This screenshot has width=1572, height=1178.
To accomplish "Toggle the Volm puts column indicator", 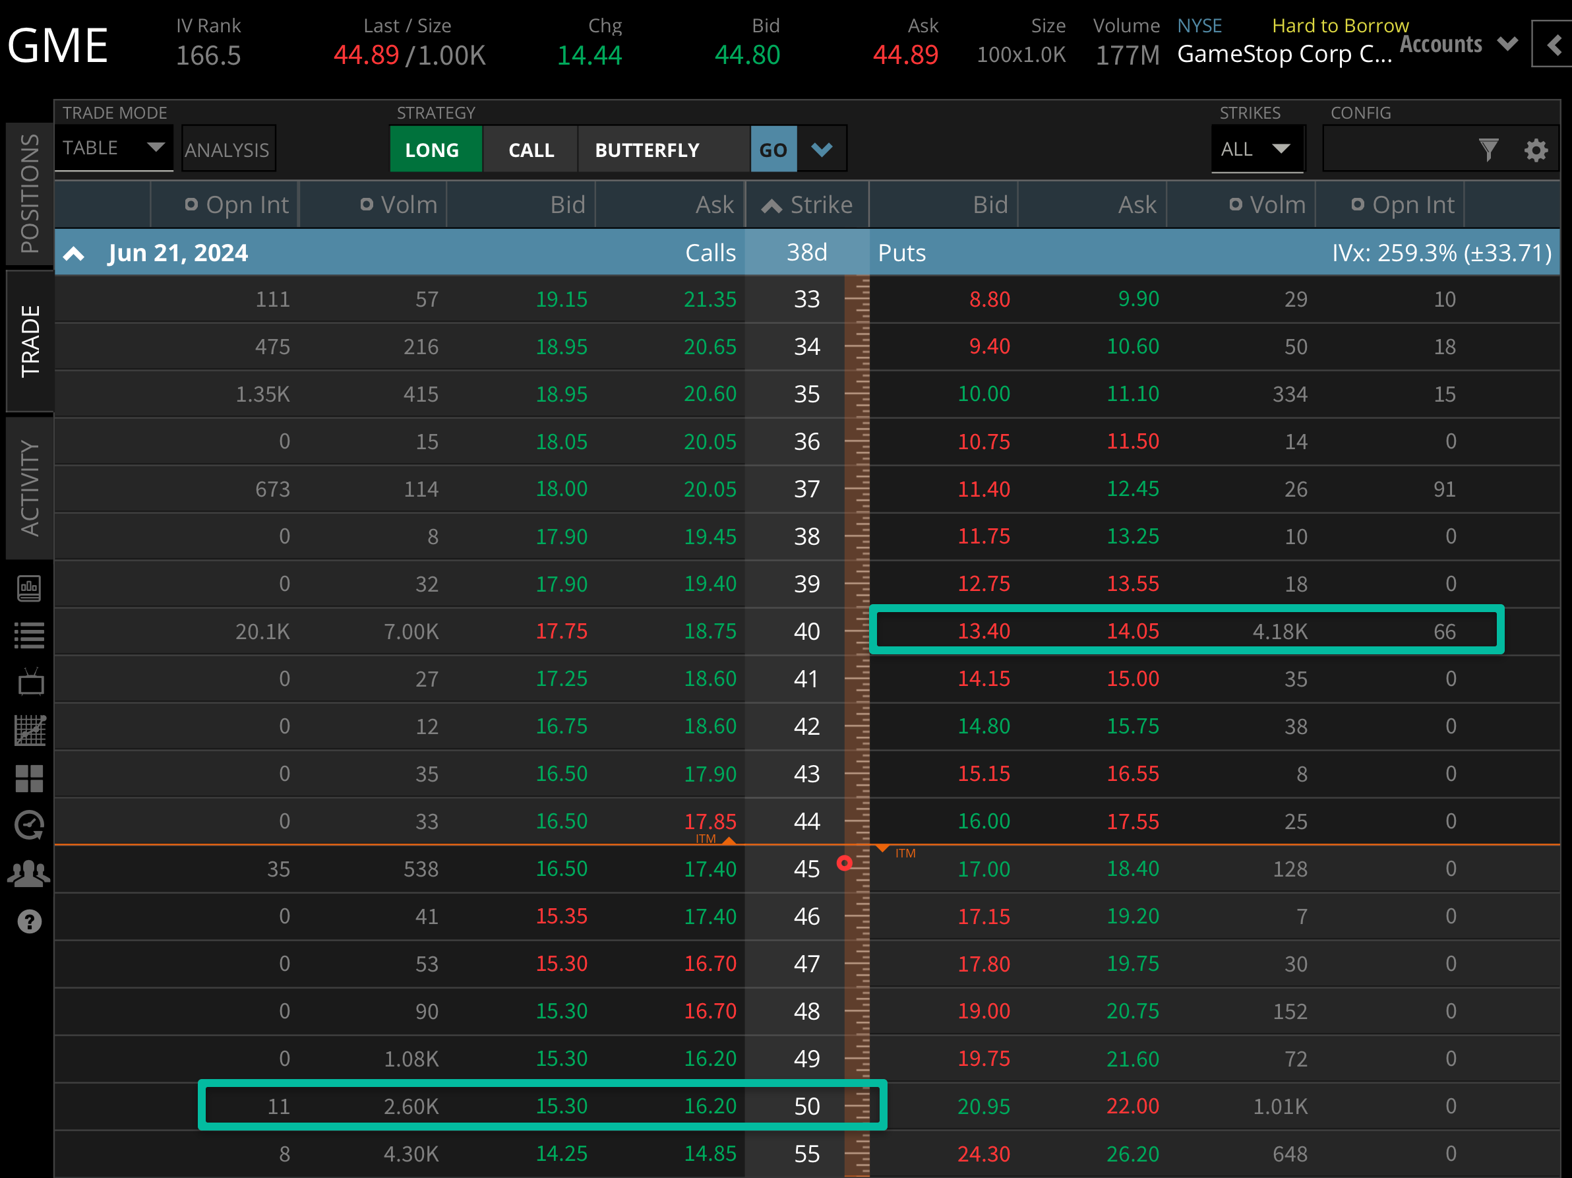I will [x=1236, y=204].
